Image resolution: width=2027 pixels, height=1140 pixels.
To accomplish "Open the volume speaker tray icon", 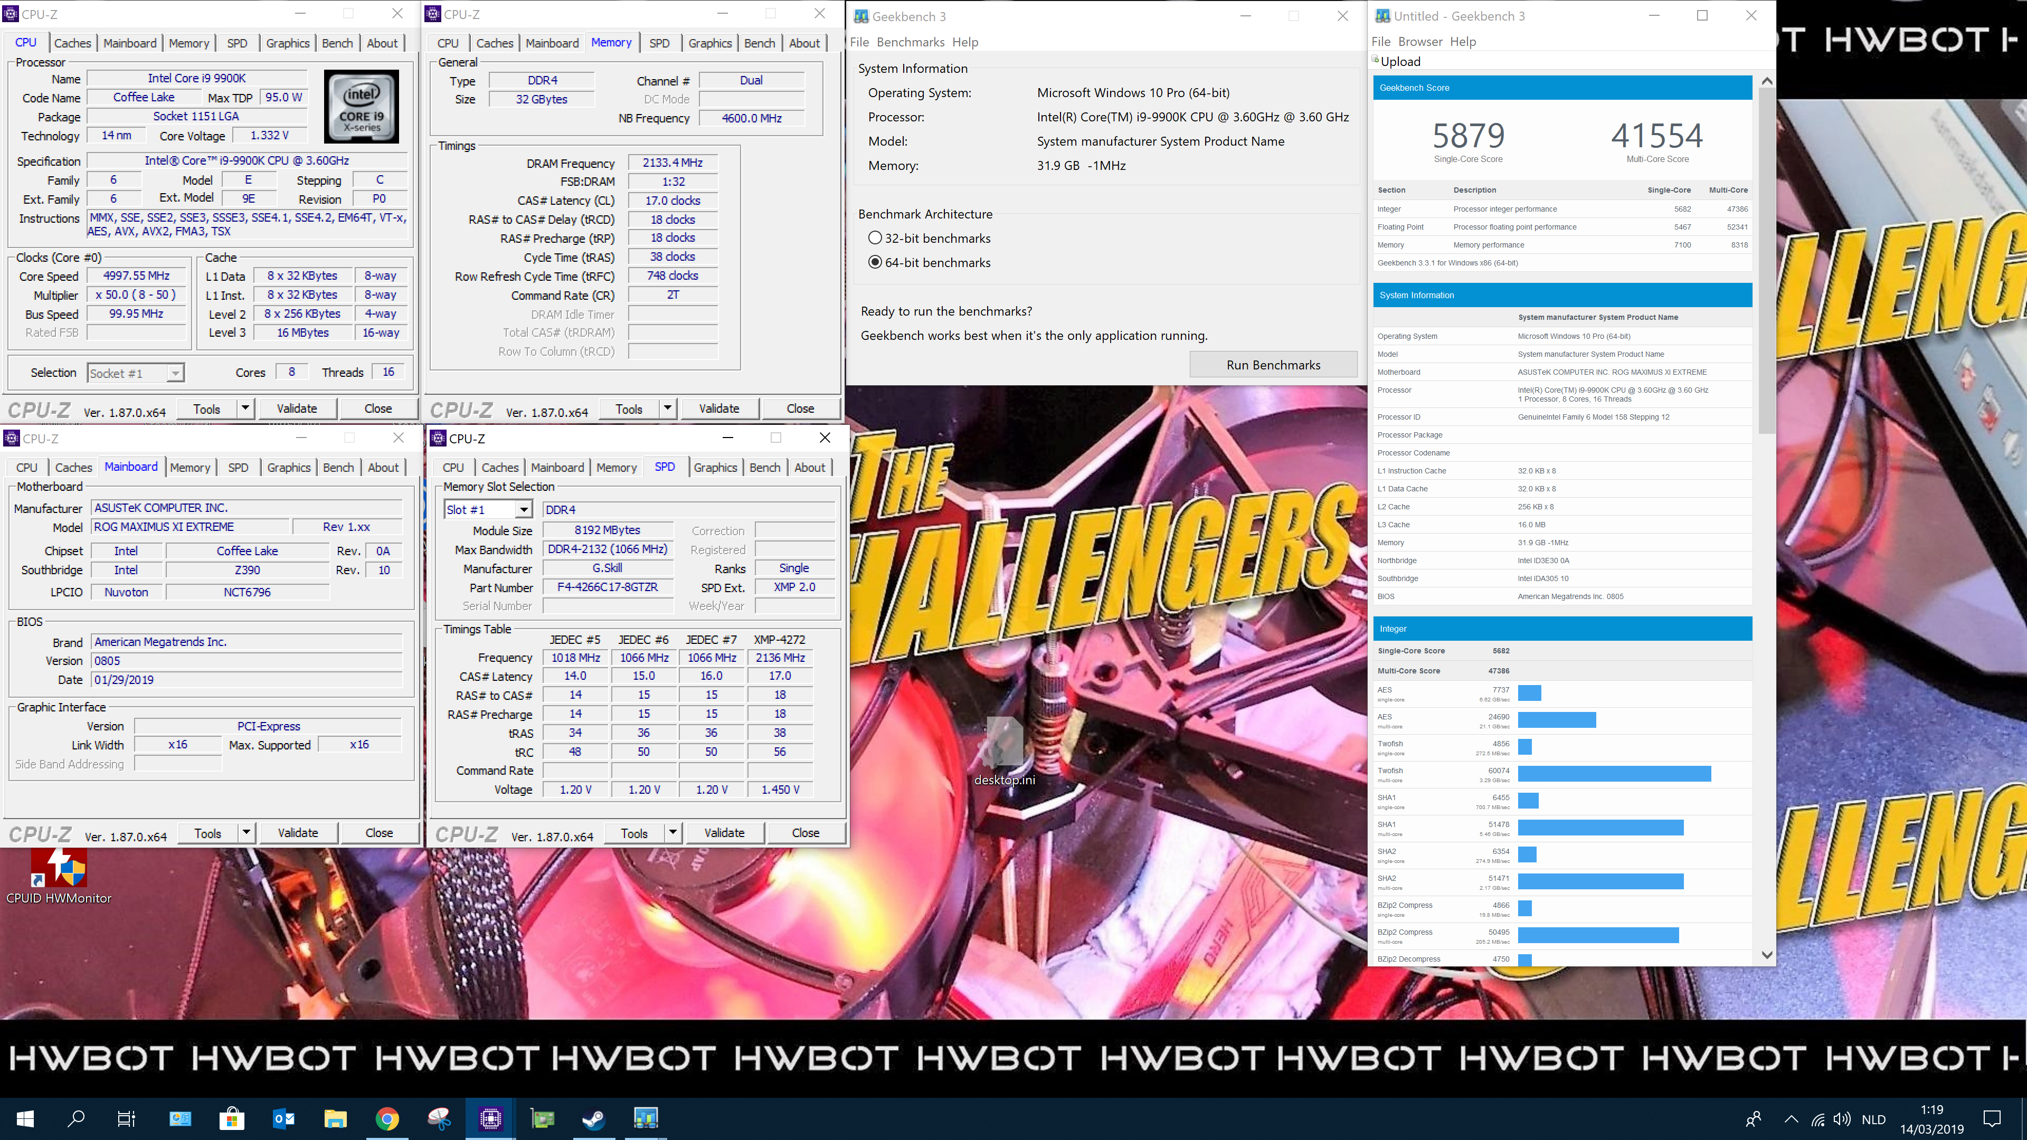I will coord(1842,1119).
